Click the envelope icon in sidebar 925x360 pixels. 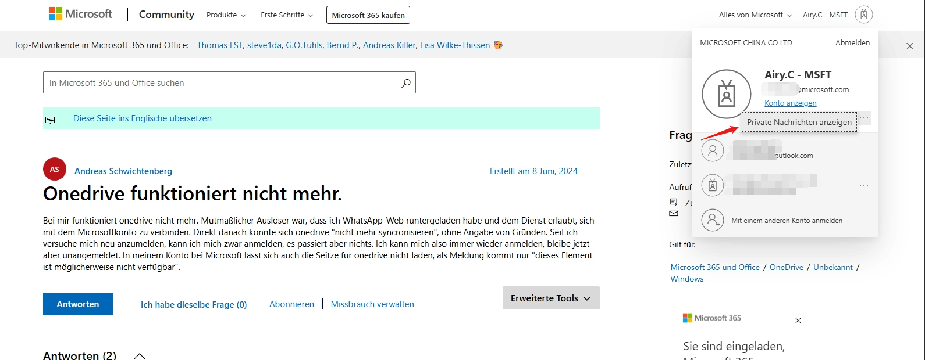click(674, 214)
